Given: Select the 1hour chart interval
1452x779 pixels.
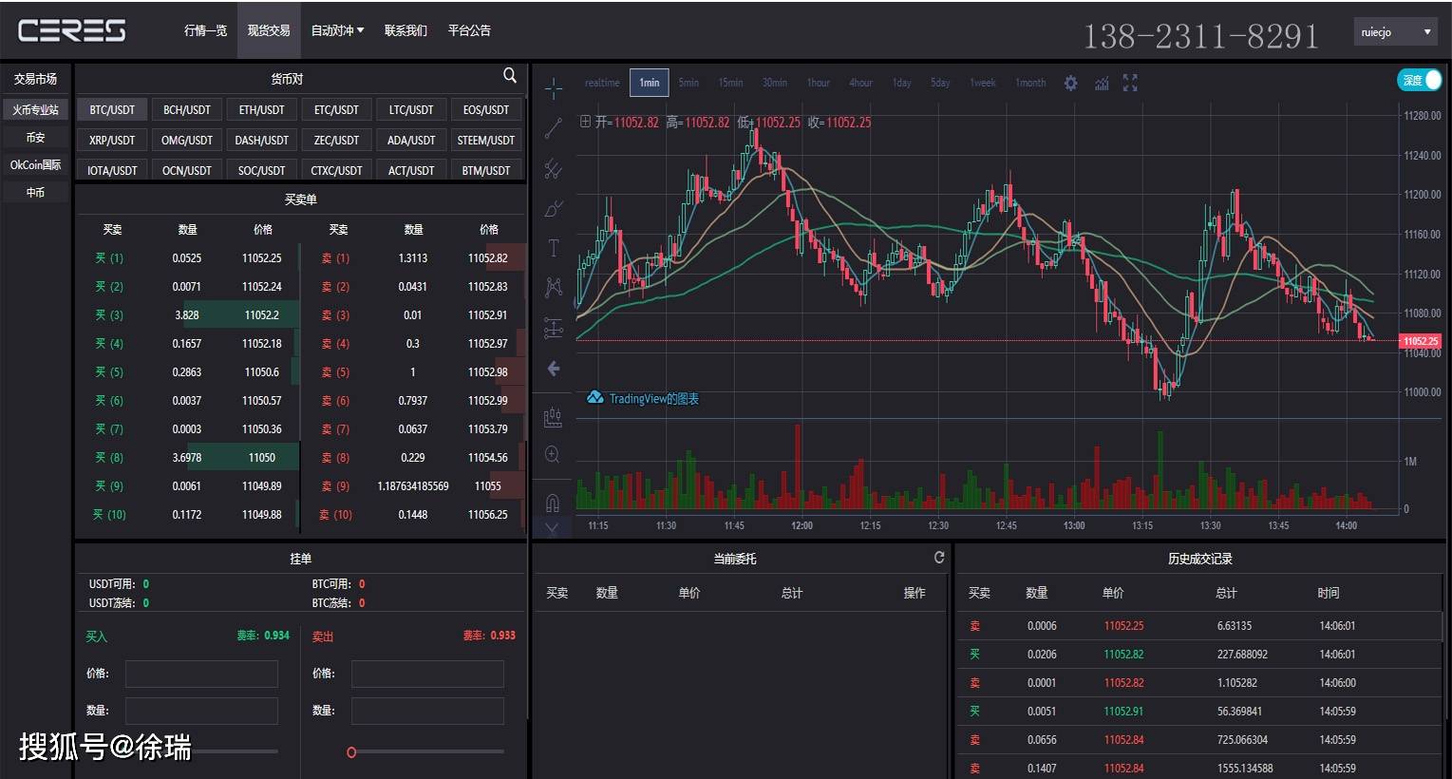Looking at the screenshot, I should point(819,83).
